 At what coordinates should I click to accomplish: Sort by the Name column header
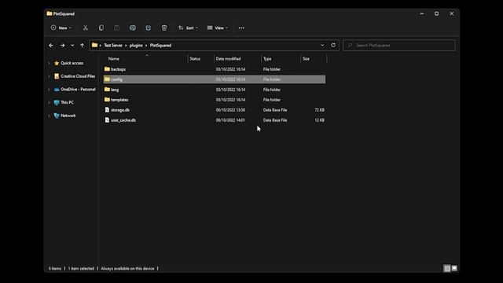pyautogui.click(x=114, y=59)
